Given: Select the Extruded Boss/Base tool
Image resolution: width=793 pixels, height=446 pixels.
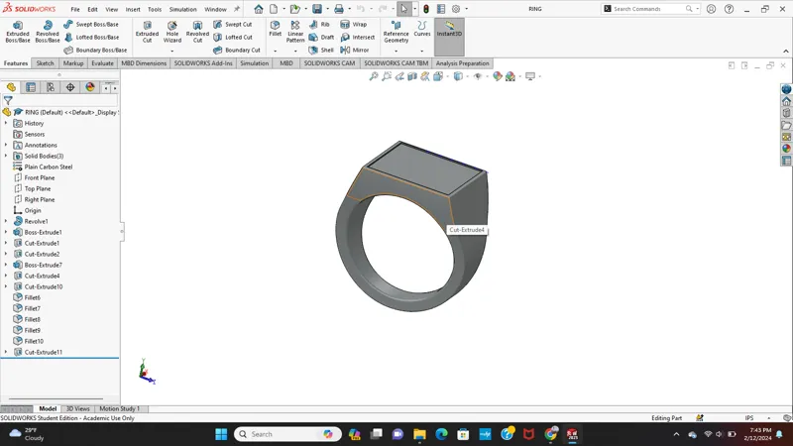Looking at the screenshot, I should click(x=18, y=32).
